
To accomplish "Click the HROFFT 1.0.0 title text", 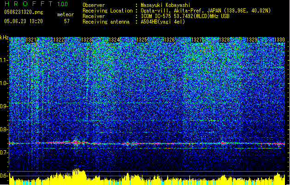I will (x=36, y=4).
